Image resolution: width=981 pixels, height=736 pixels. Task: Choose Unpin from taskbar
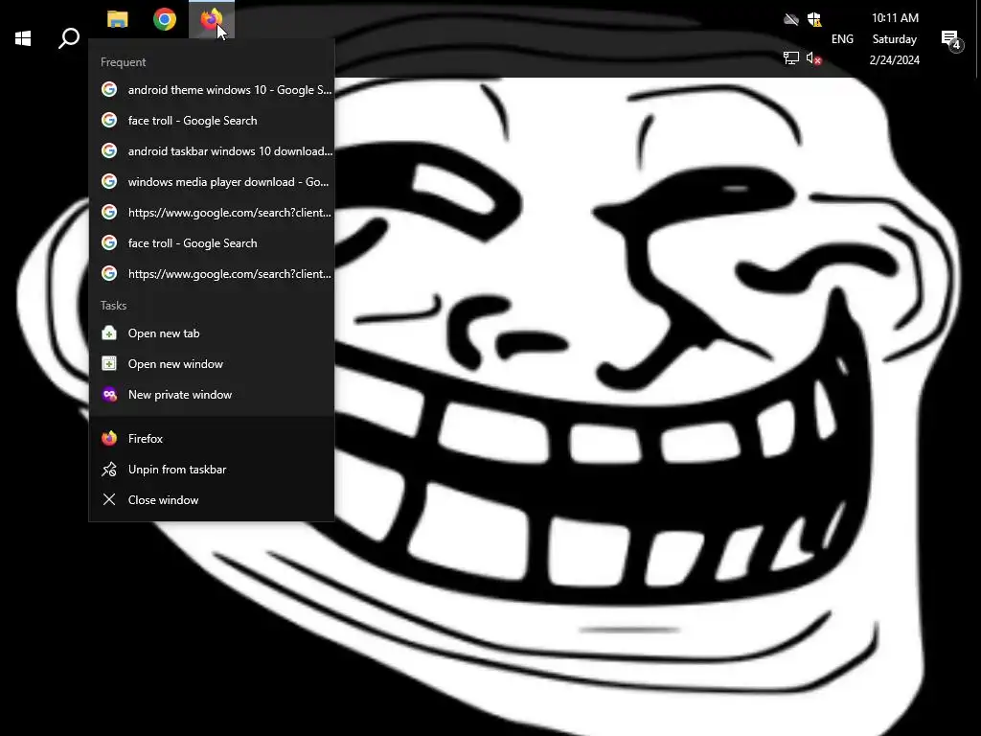(212, 469)
